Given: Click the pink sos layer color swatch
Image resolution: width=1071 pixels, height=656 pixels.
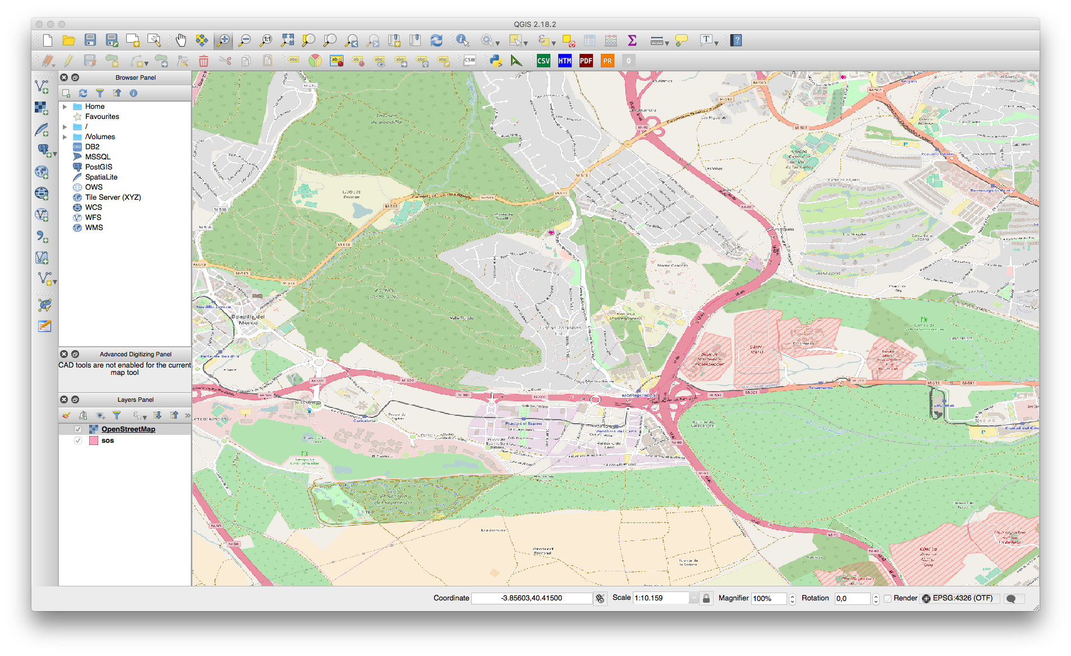Looking at the screenshot, I should [94, 441].
